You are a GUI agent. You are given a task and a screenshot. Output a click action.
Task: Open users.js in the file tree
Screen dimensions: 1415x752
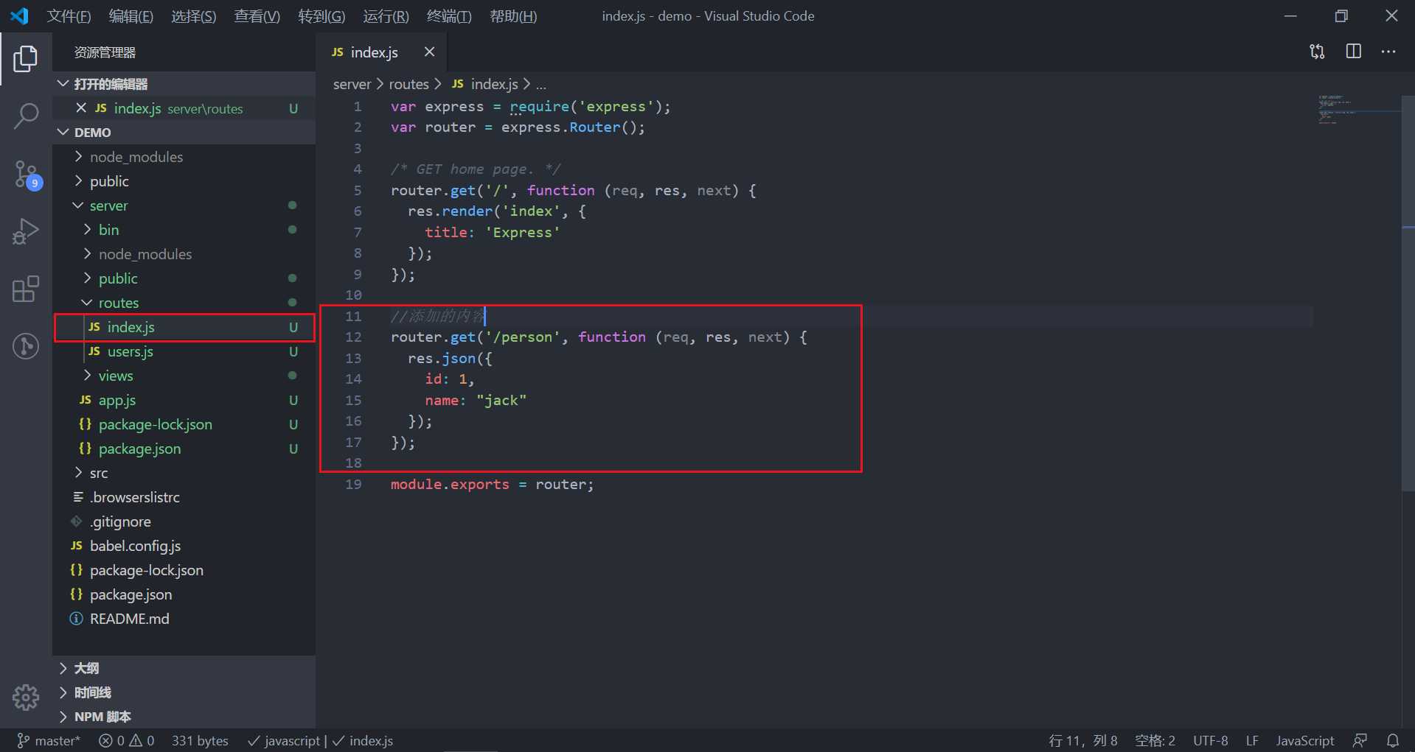[x=184, y=351]
